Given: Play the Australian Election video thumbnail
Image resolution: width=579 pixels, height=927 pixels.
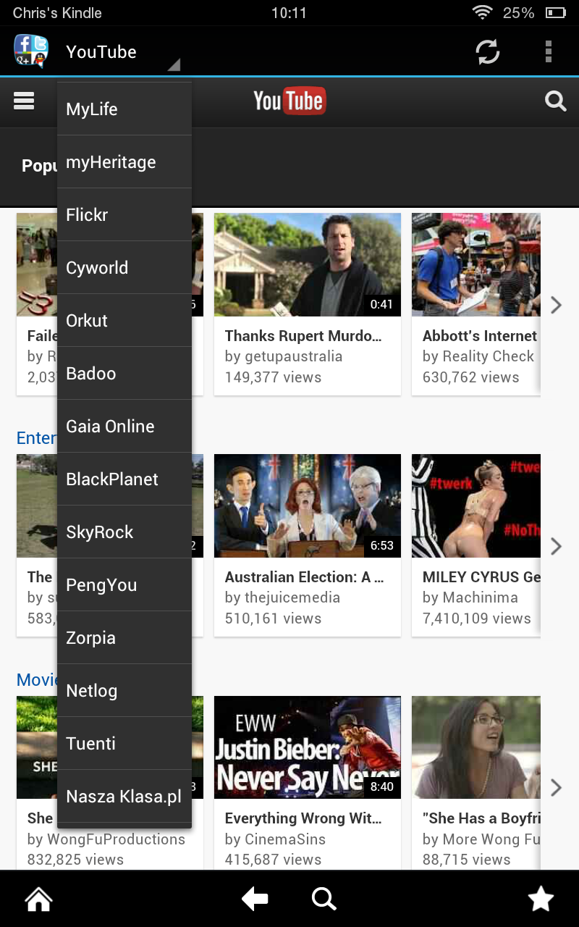Looking at the screenshot, I should 308,506.
